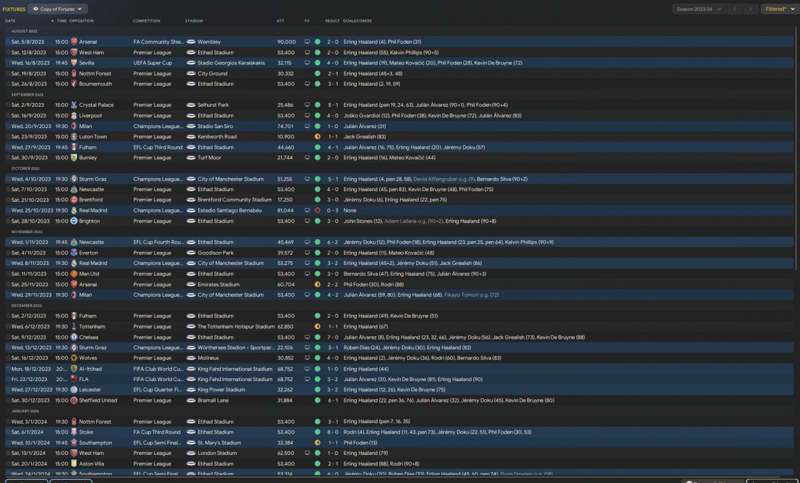Click the Brentford club badge
This screenshot has height=483, width=800.
[74, 200]
